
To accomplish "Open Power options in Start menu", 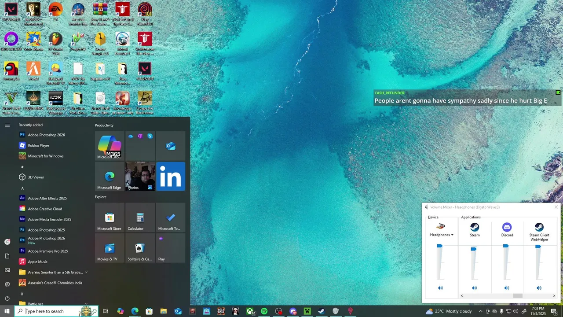I will click(7, 298).
